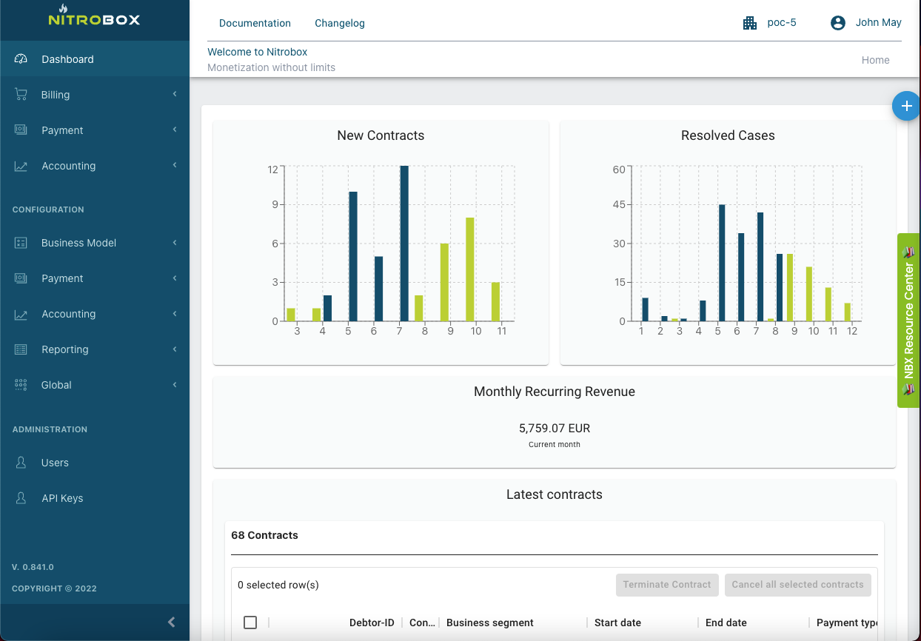Image resolution: width=921 pixels, height=641 pixels.
Task: Click the Global grid icon
Action: [21, 385]
